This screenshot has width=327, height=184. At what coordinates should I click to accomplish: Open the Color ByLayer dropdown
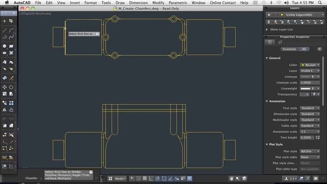pyautogui.click(x=310, y=65)
